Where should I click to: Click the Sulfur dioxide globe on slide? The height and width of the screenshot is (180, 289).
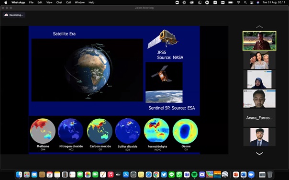click(128, 131)
